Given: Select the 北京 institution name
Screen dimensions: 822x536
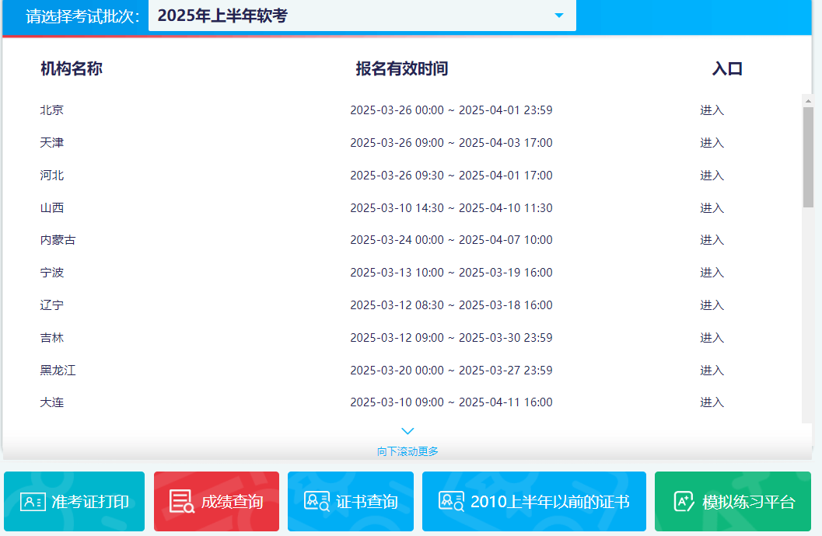Looking at the screenshot, I should [x=52, y=110].
